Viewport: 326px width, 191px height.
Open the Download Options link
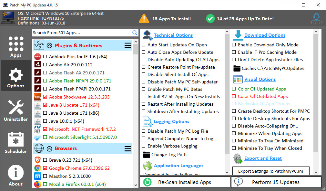(265, 35)
